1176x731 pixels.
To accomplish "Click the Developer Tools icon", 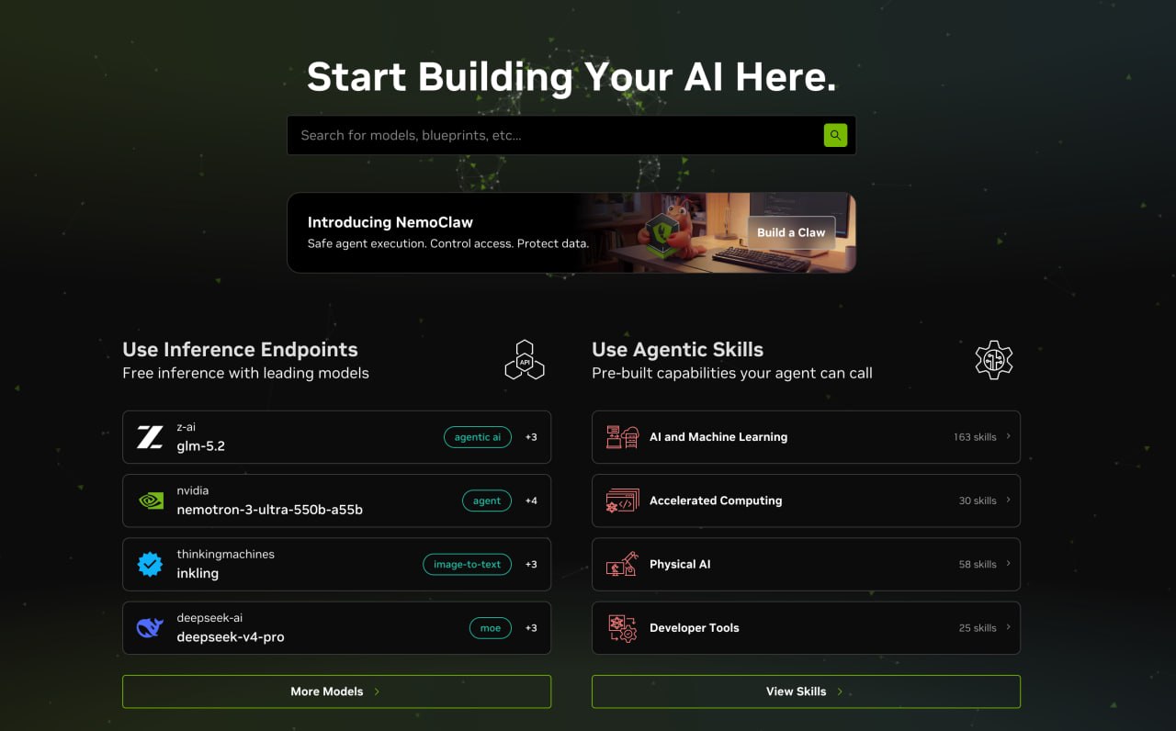I will 622,627.
